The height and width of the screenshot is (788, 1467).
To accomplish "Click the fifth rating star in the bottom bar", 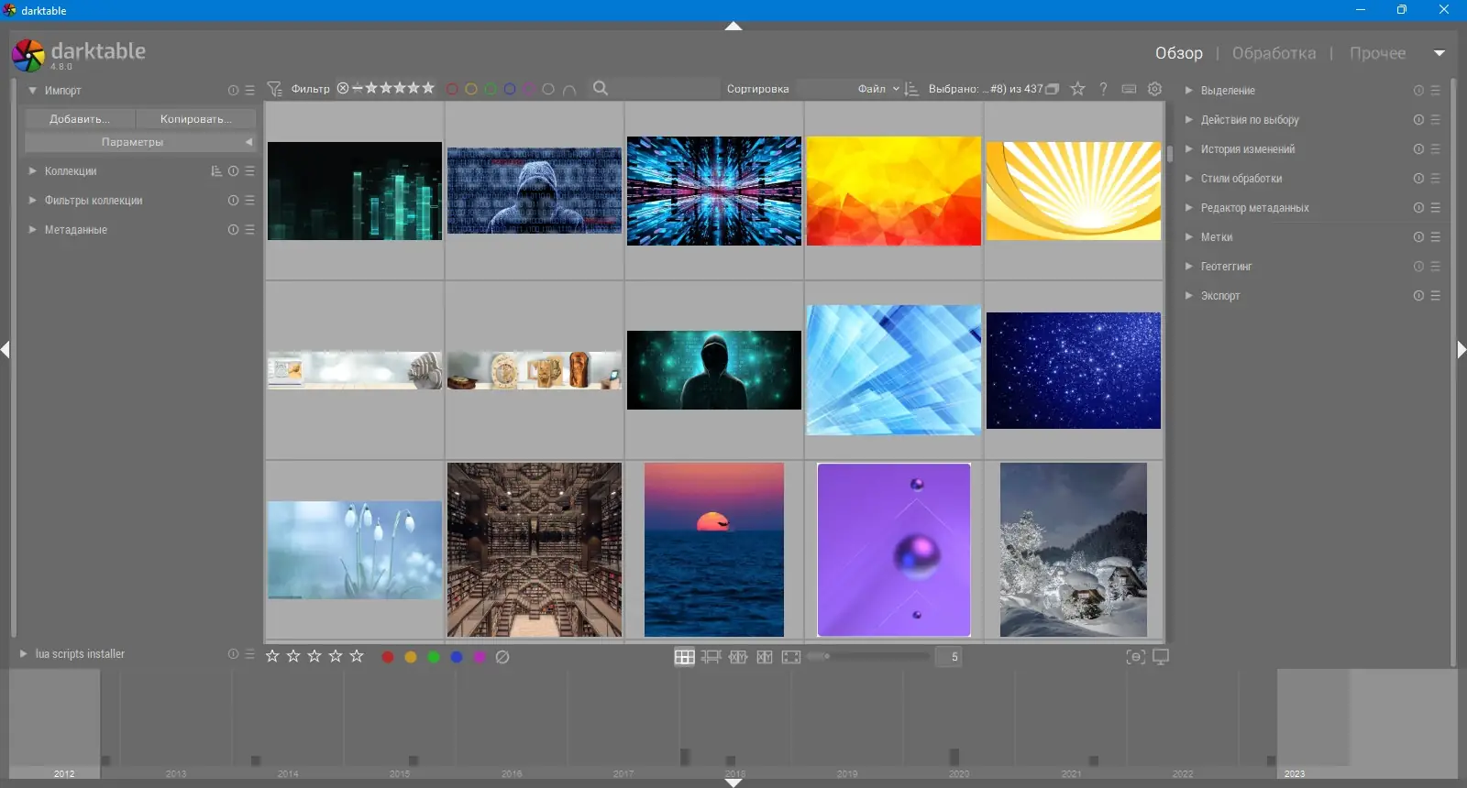I will click(357, 656).
